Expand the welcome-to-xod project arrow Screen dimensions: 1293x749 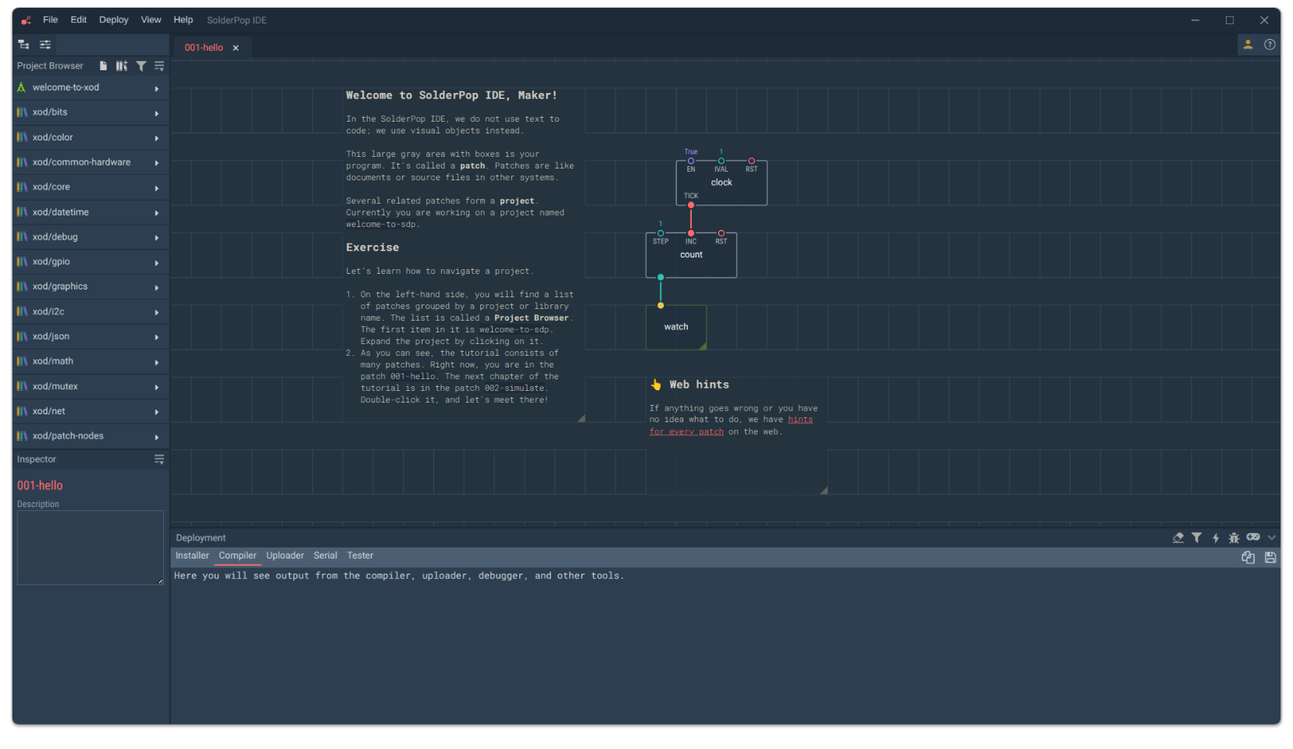[157, 89]
